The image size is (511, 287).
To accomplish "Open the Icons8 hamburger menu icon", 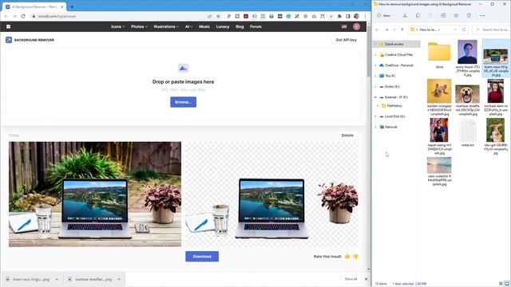I will coord(9,26).
